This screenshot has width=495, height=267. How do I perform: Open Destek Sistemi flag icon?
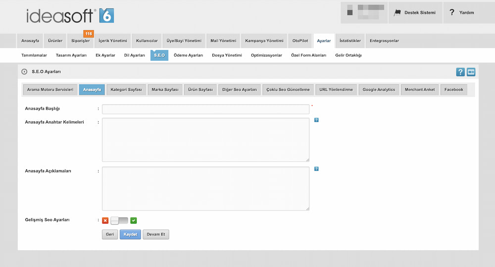click(x=397, y=13)
